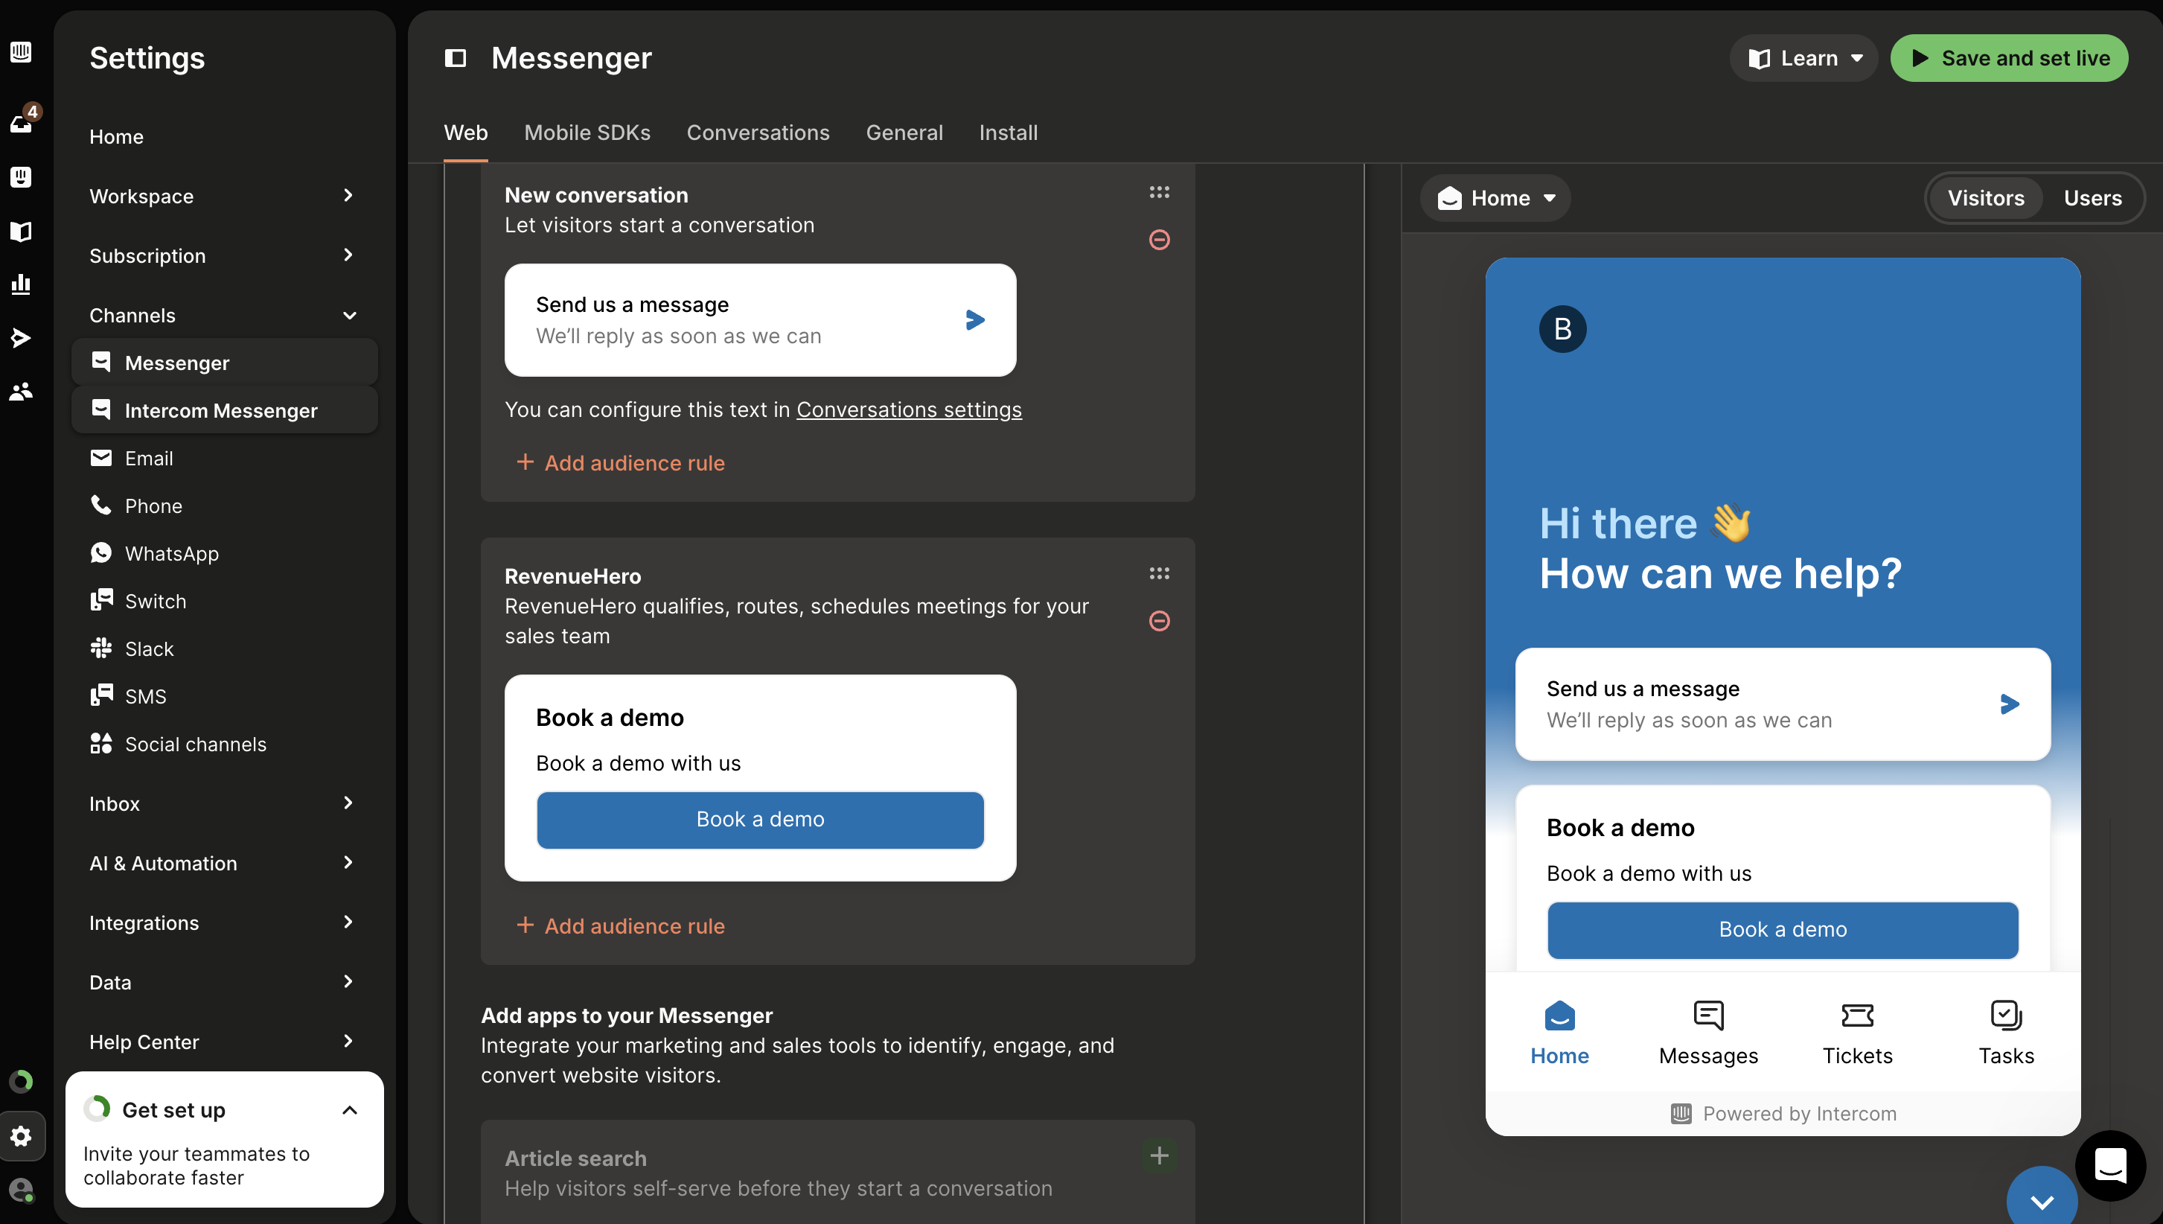Image resolution: width=2163 pixels, height=1224 pixels.
Task: Select the Web tab
Action: coord(465,133)
